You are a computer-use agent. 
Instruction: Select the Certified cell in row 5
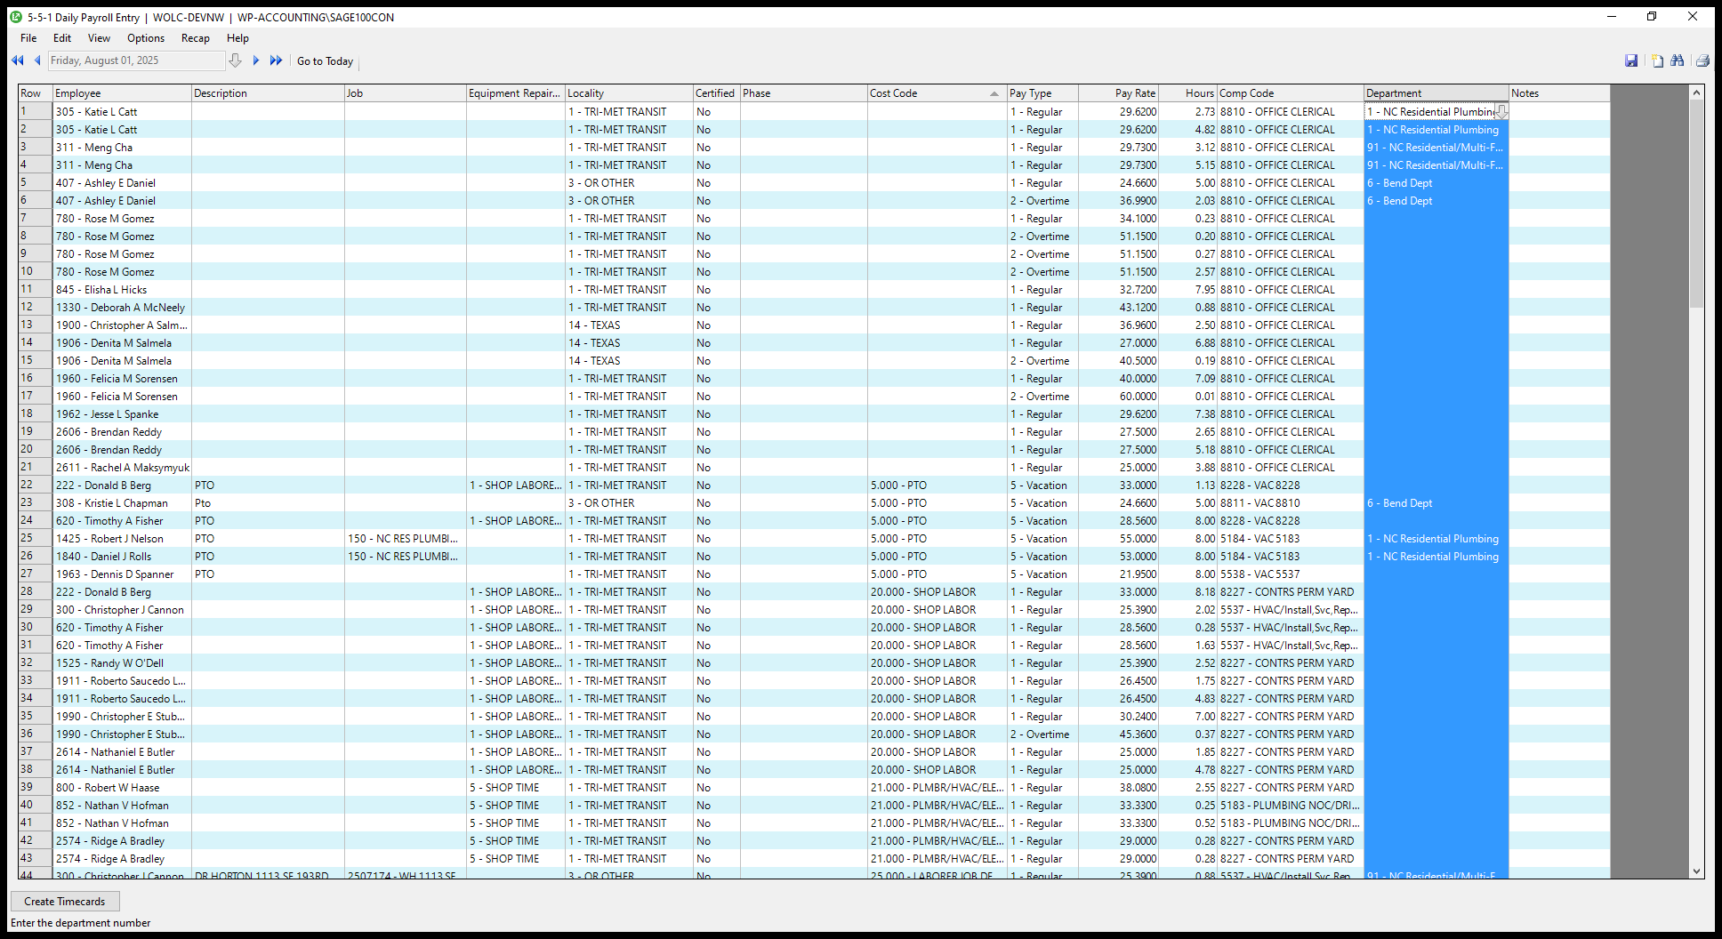tap(716, 183)
